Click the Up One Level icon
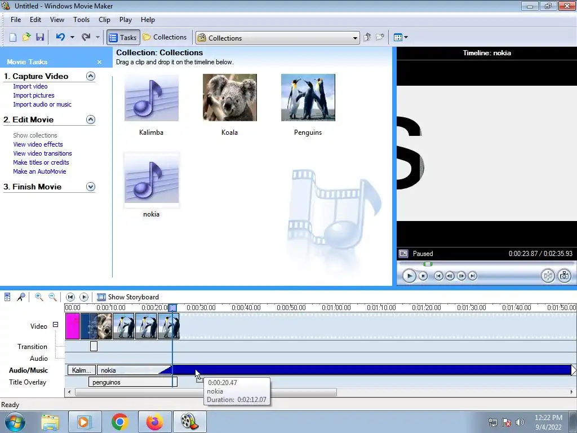Image resolution: width=577 pixels, height=433 pixels. tap(367, 37)
